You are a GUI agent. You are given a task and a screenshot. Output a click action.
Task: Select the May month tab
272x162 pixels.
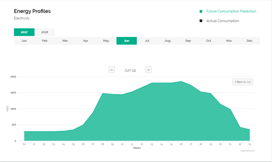click(106, 41)
